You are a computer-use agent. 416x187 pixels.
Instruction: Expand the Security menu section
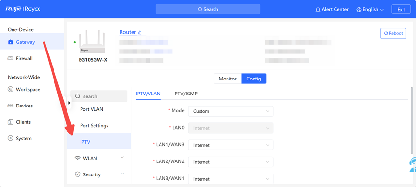(99, 174)
